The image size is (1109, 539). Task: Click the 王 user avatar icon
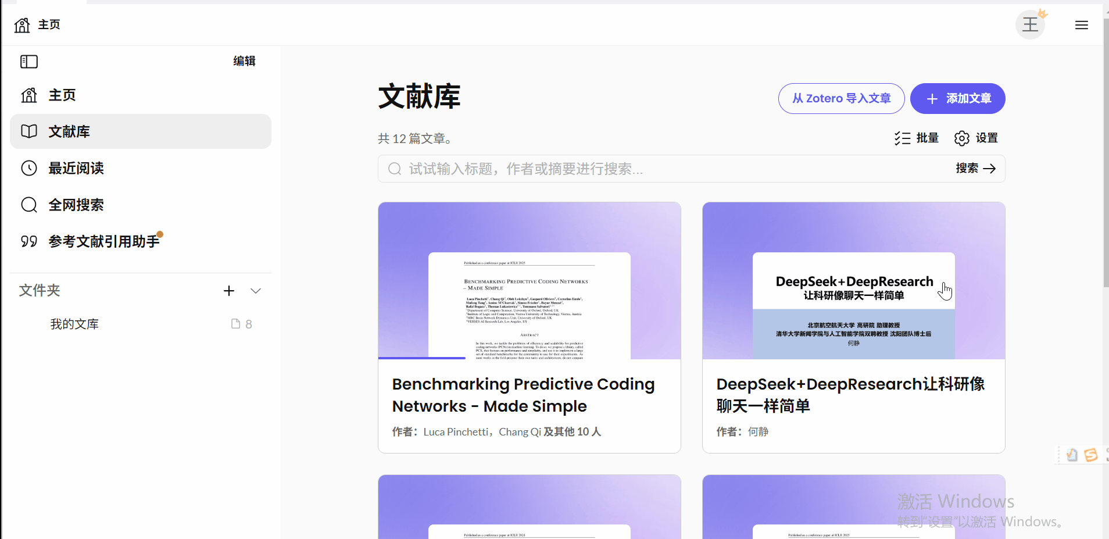(1029, 24)
